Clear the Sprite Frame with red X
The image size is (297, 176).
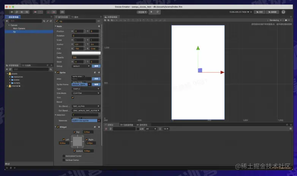[89, 84]
